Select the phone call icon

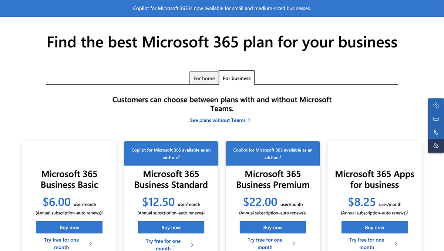coord(435,132)
